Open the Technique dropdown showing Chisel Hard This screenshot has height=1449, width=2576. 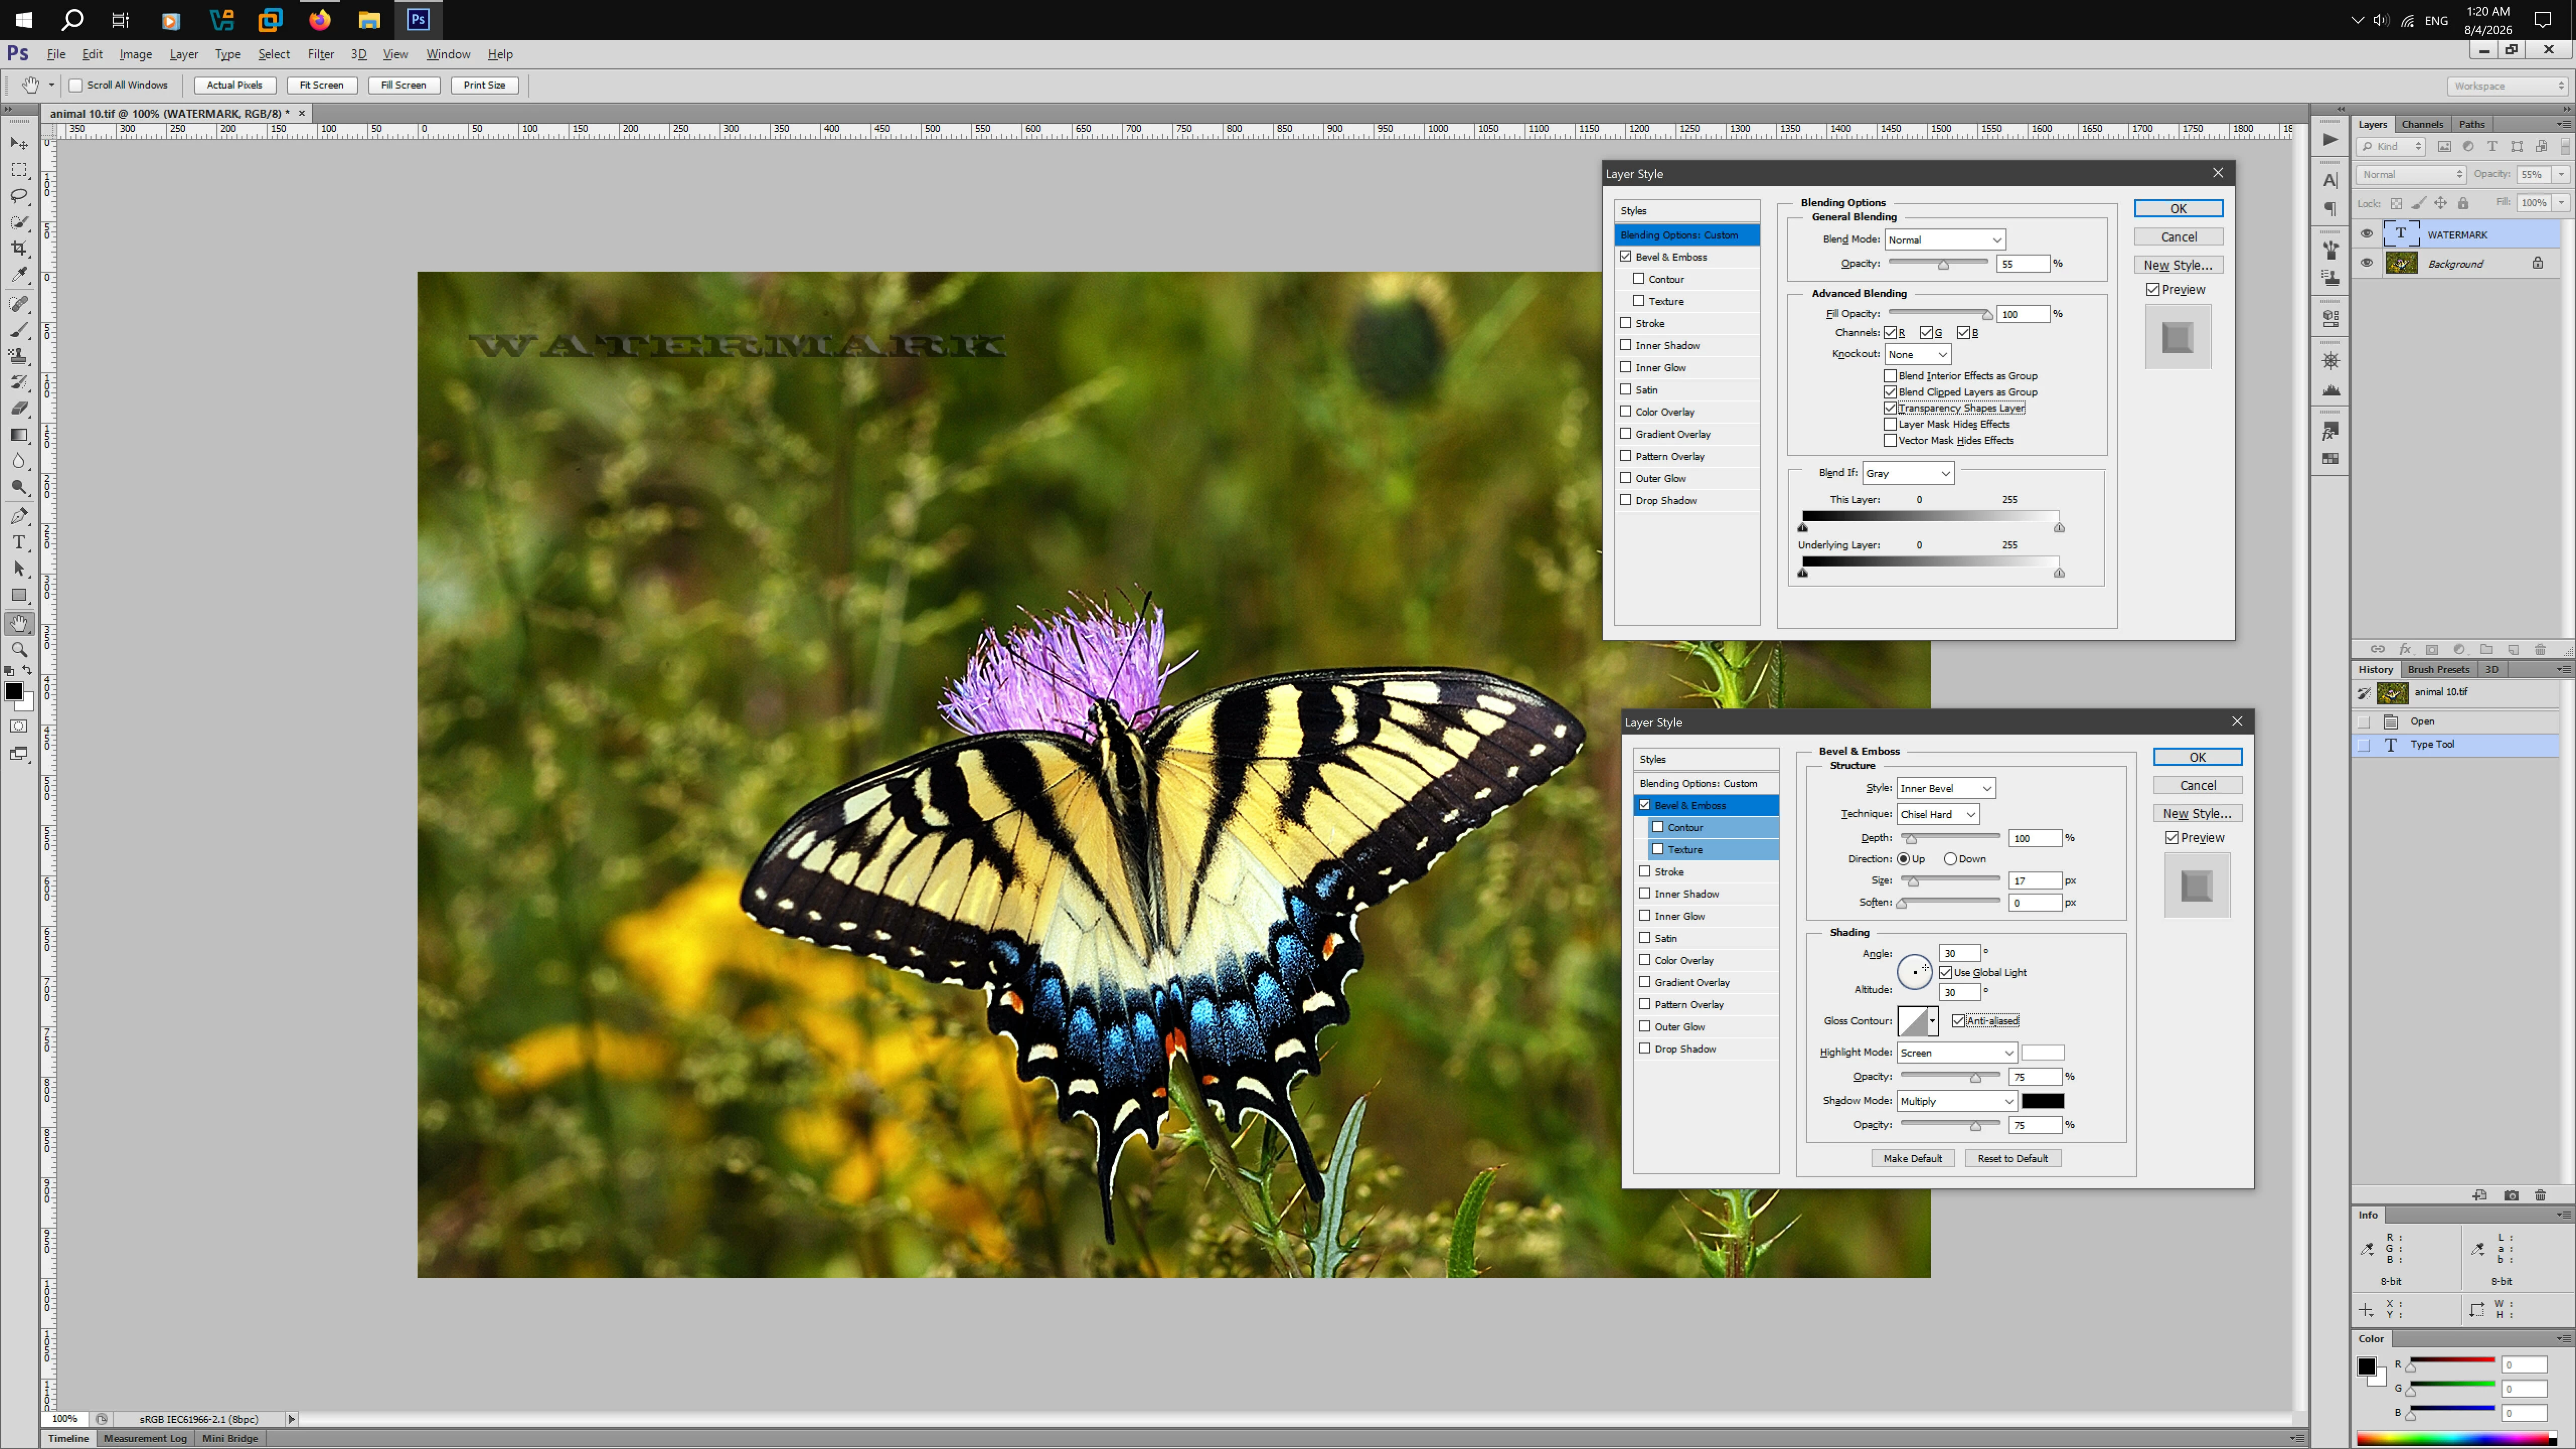click(1938, 814)
